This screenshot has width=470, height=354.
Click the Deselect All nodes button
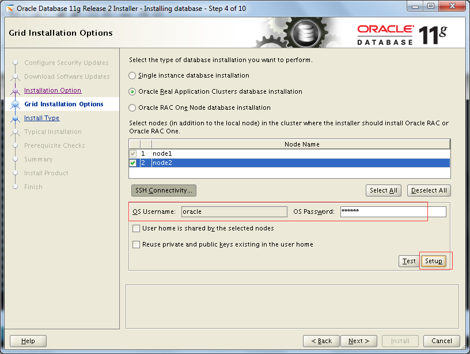click(x=429, y=190)
